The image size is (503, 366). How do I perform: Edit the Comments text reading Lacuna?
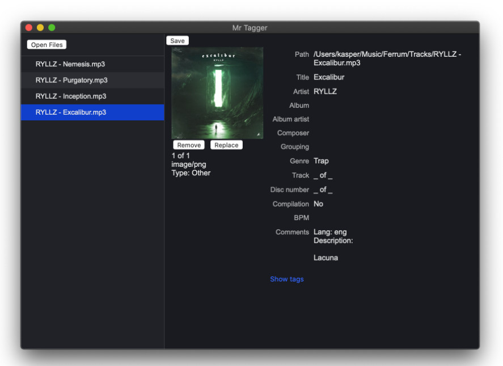coord(326,258)
